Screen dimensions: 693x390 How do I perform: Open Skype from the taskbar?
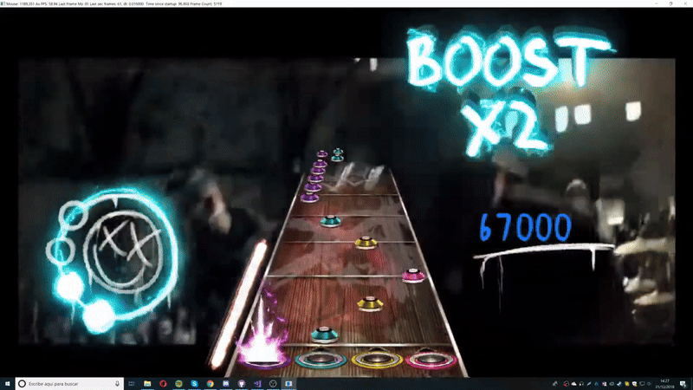[194, 384]
